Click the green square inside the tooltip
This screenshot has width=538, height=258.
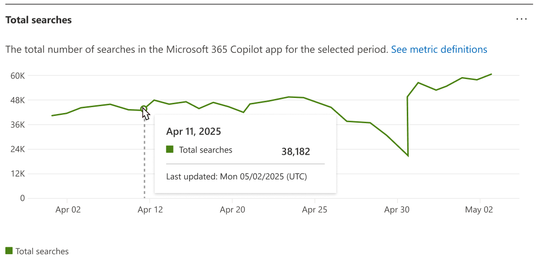click(170, 149)
